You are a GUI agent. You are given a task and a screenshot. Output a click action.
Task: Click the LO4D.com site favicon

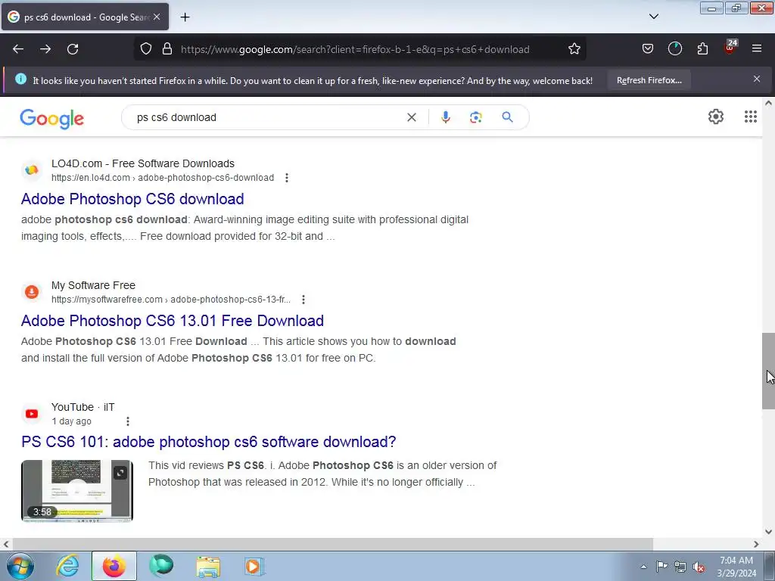click(32, 170)
